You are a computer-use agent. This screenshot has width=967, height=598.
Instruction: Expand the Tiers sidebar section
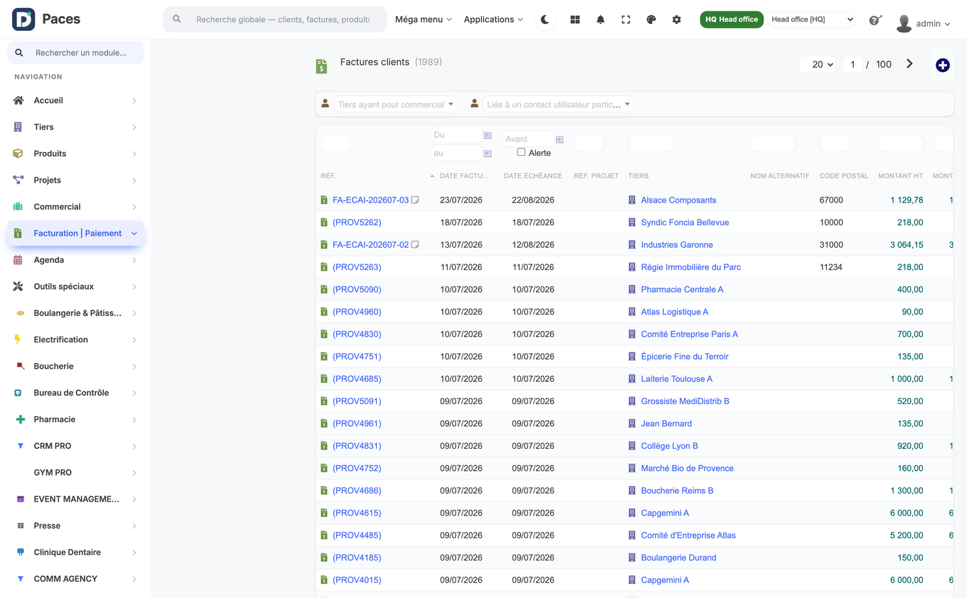point(76,127)
